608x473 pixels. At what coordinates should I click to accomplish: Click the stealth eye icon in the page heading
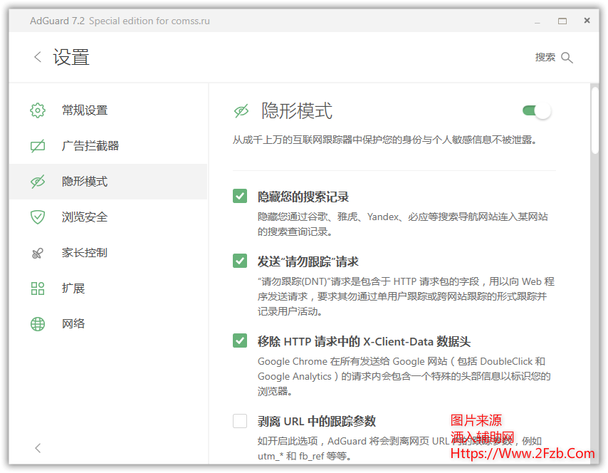241,111
